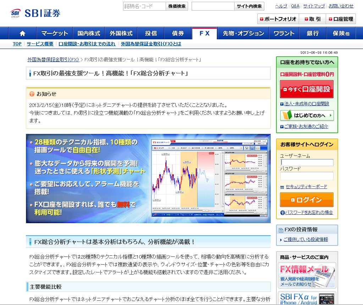363x305 pixels.
Task: Open the 債券 tab
Action: click(178, 33)
